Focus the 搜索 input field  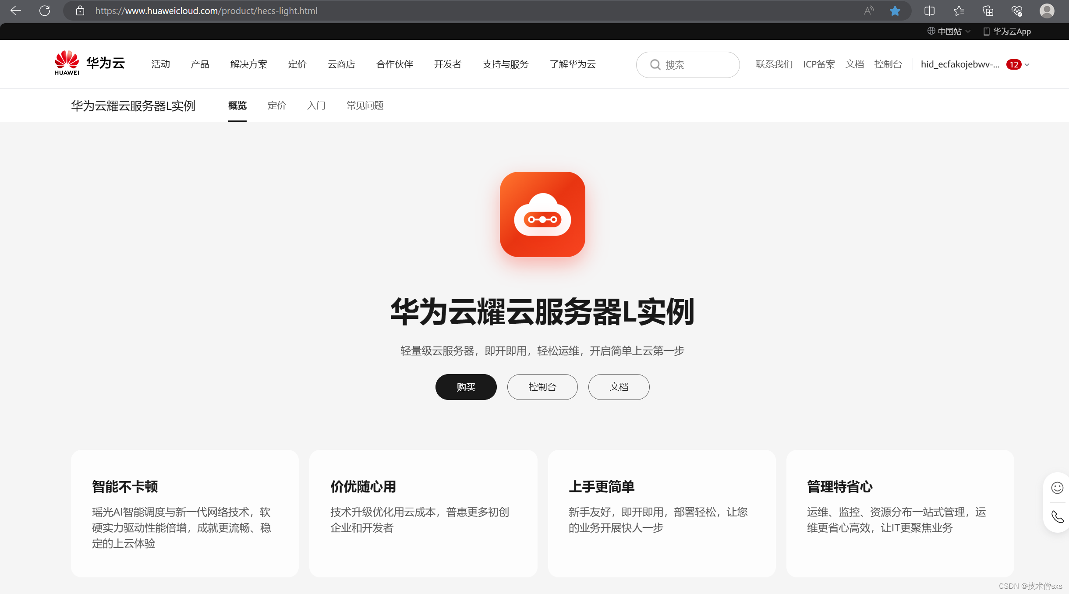click(x=688, y=65)
